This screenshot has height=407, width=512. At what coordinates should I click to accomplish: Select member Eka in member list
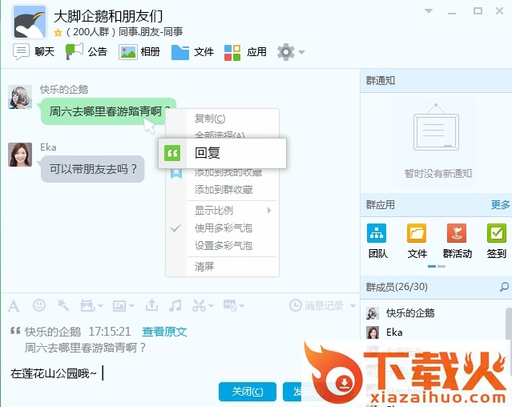point(394,332)
